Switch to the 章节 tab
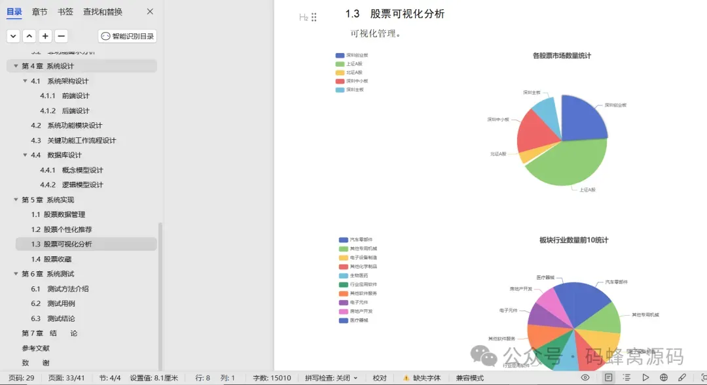Screen dimensions: 707x385 click(39, 12)
